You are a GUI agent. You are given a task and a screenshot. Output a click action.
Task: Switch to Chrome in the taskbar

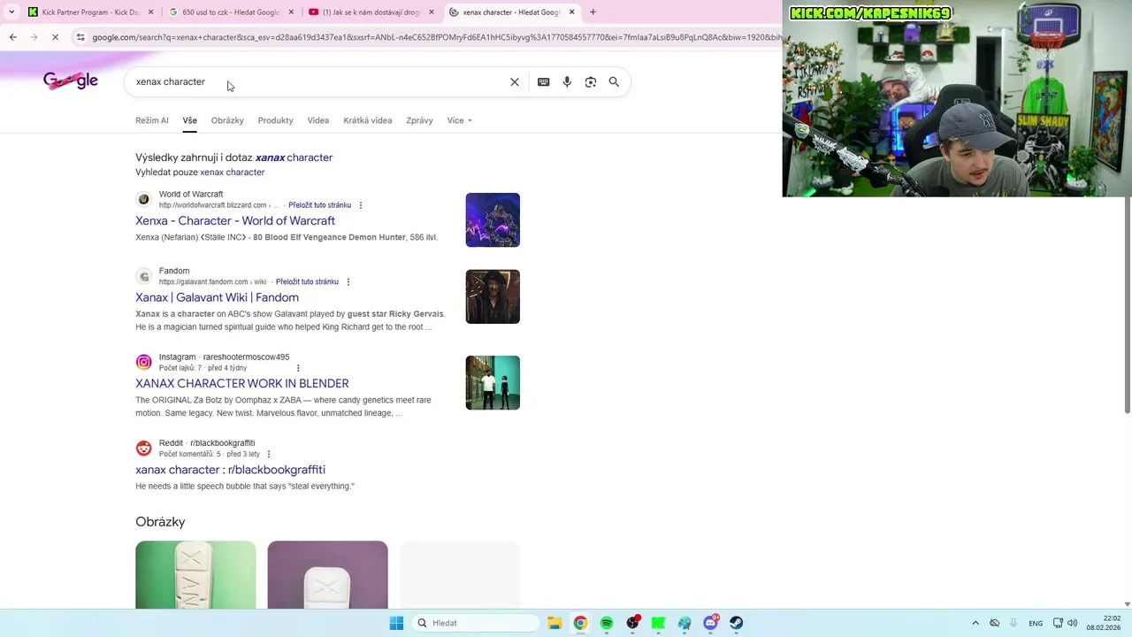pos(580,623)
